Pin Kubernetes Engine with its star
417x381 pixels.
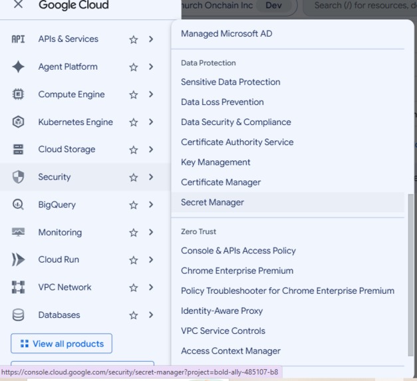point(134,122)
